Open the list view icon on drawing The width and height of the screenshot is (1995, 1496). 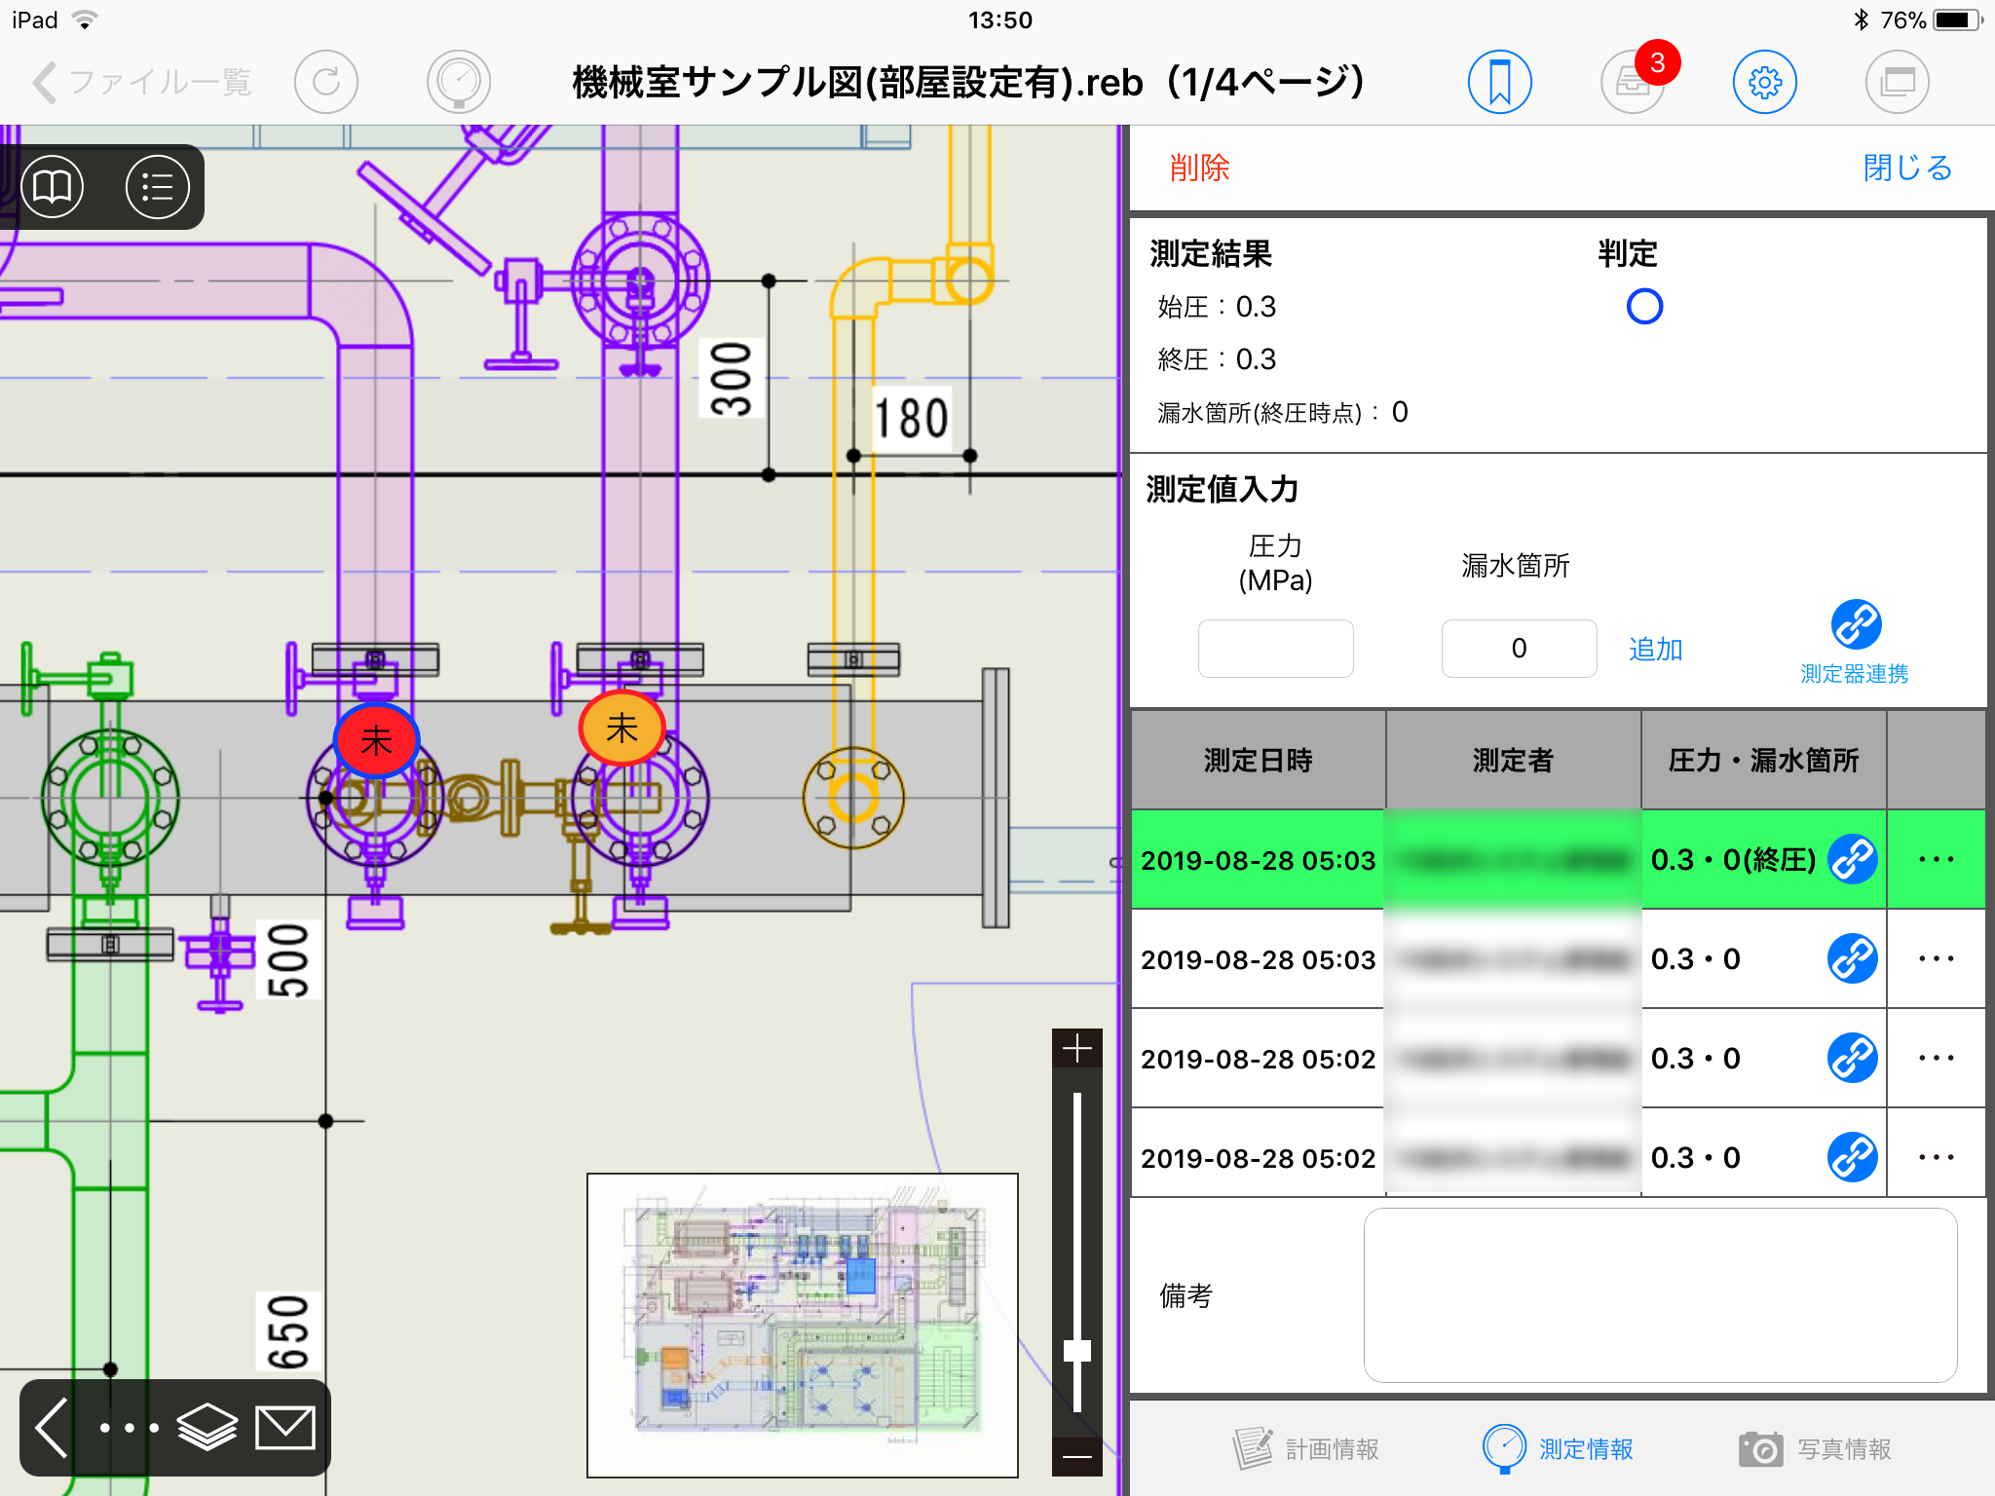pyautogui.click(x=157, y=186)
